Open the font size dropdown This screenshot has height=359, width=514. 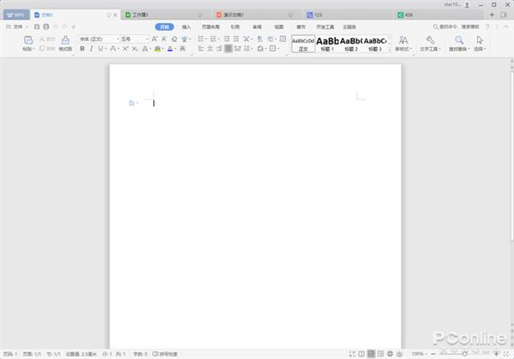(146, 39)
